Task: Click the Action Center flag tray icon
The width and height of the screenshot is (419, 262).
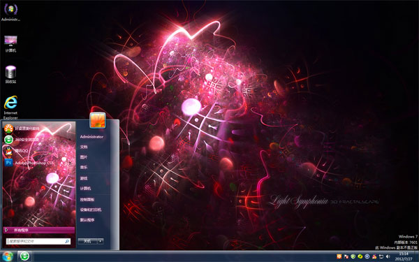Action: [x=346, y=256]
